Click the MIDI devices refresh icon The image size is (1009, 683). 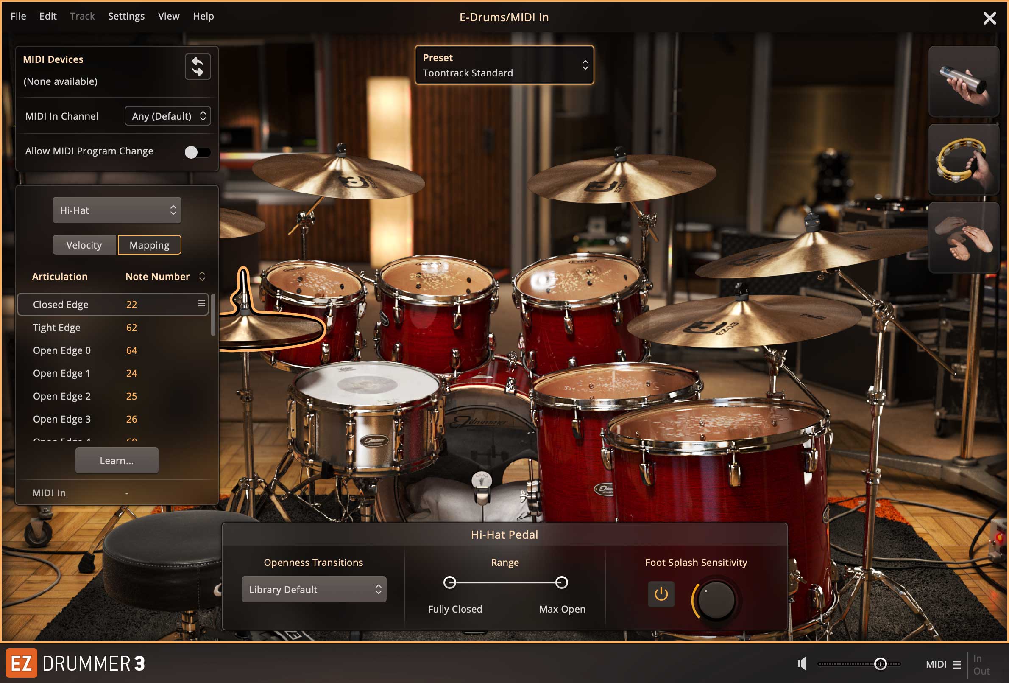pos(198,67)
